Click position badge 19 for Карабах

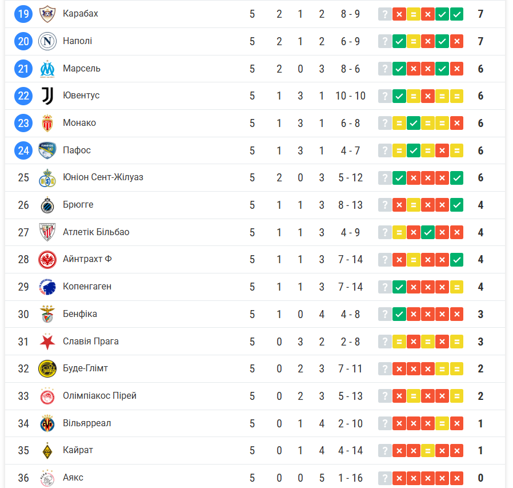tap(23, 14)
